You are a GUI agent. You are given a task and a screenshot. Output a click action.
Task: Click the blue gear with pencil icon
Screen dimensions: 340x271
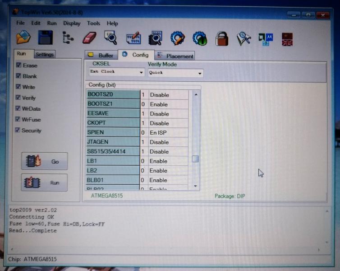pos(178,38)
